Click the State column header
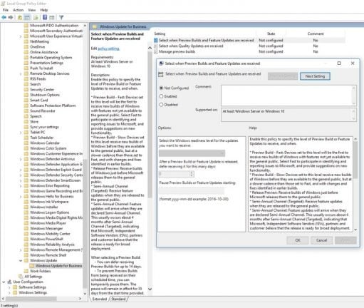This screenshot has width=364, height=308. (271, 34)
